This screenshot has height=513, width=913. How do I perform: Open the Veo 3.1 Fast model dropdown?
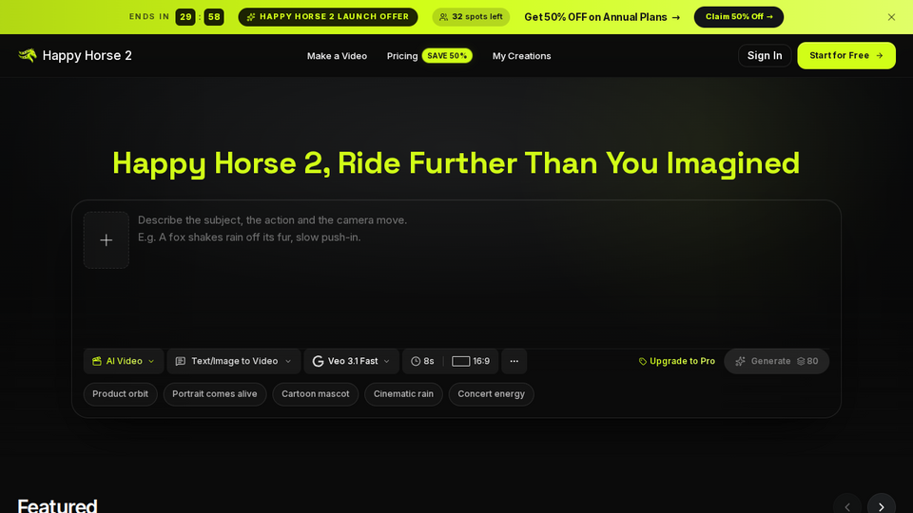pos(351,361)
